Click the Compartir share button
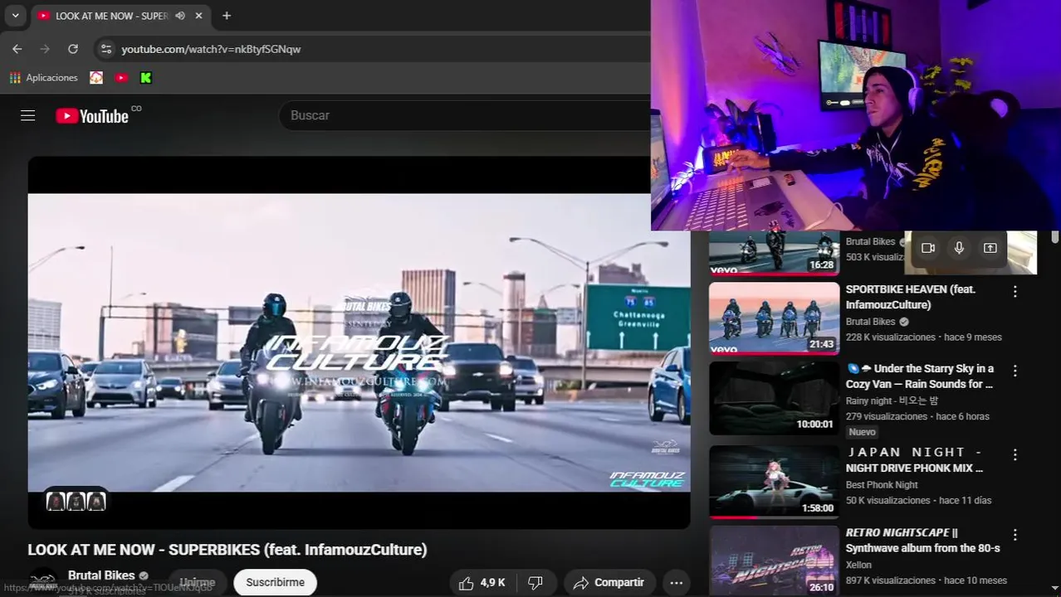This screenshot has height=597, width=1061. click(609, 582)
